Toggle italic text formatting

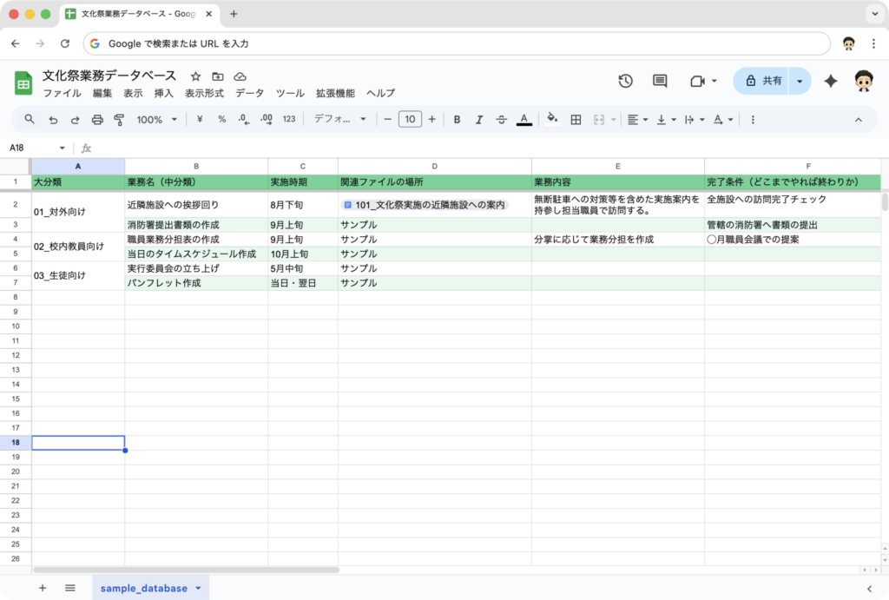click(x=478, y=120)
